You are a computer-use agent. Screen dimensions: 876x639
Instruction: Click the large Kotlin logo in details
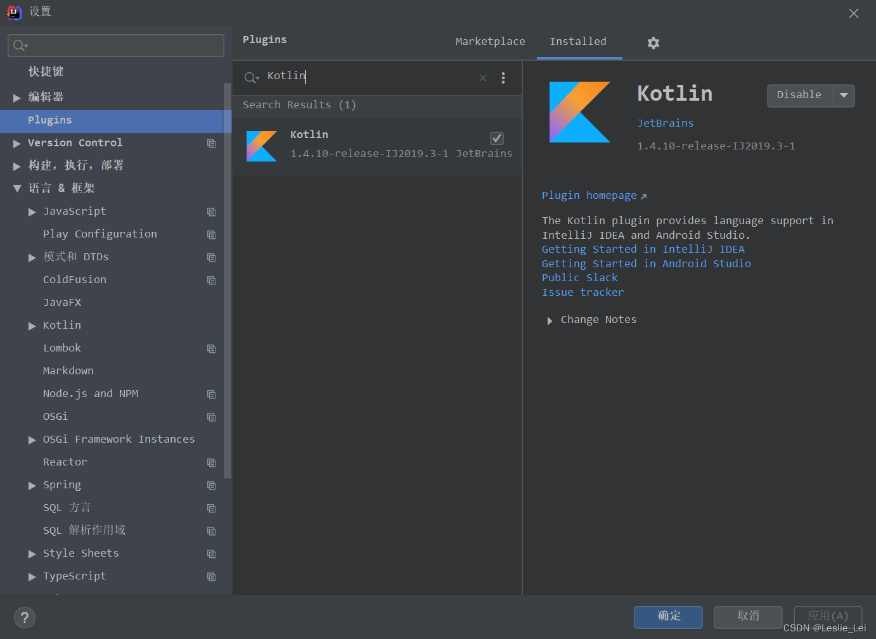(579, 112)
